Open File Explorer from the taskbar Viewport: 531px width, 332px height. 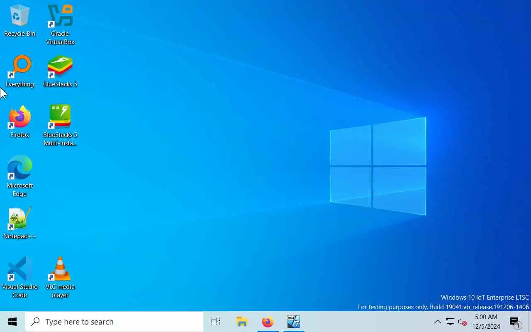[x=242, y=322]
